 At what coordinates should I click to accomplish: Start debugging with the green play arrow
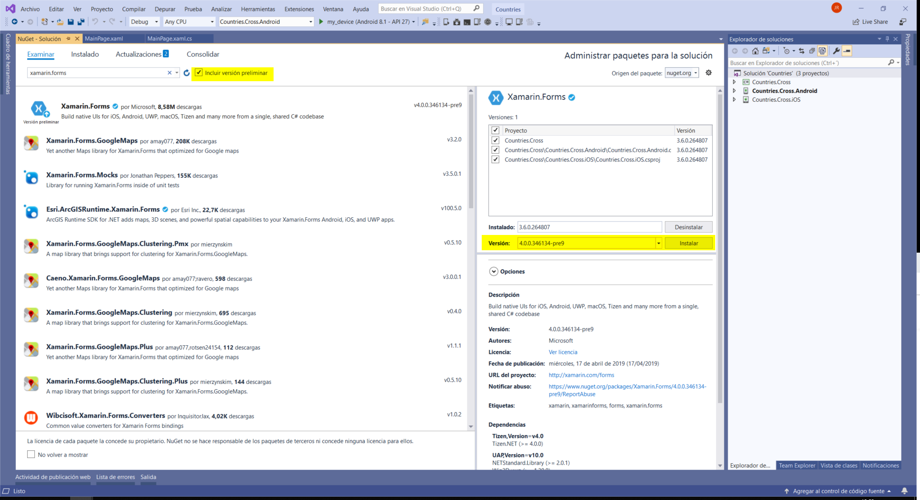click(321, 21)
